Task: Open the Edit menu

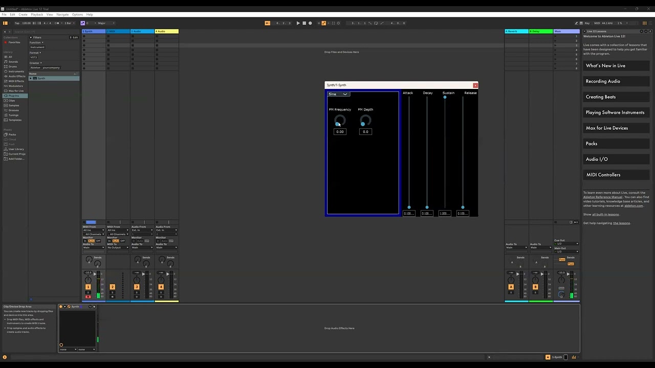Action: (x=12, y=14)
